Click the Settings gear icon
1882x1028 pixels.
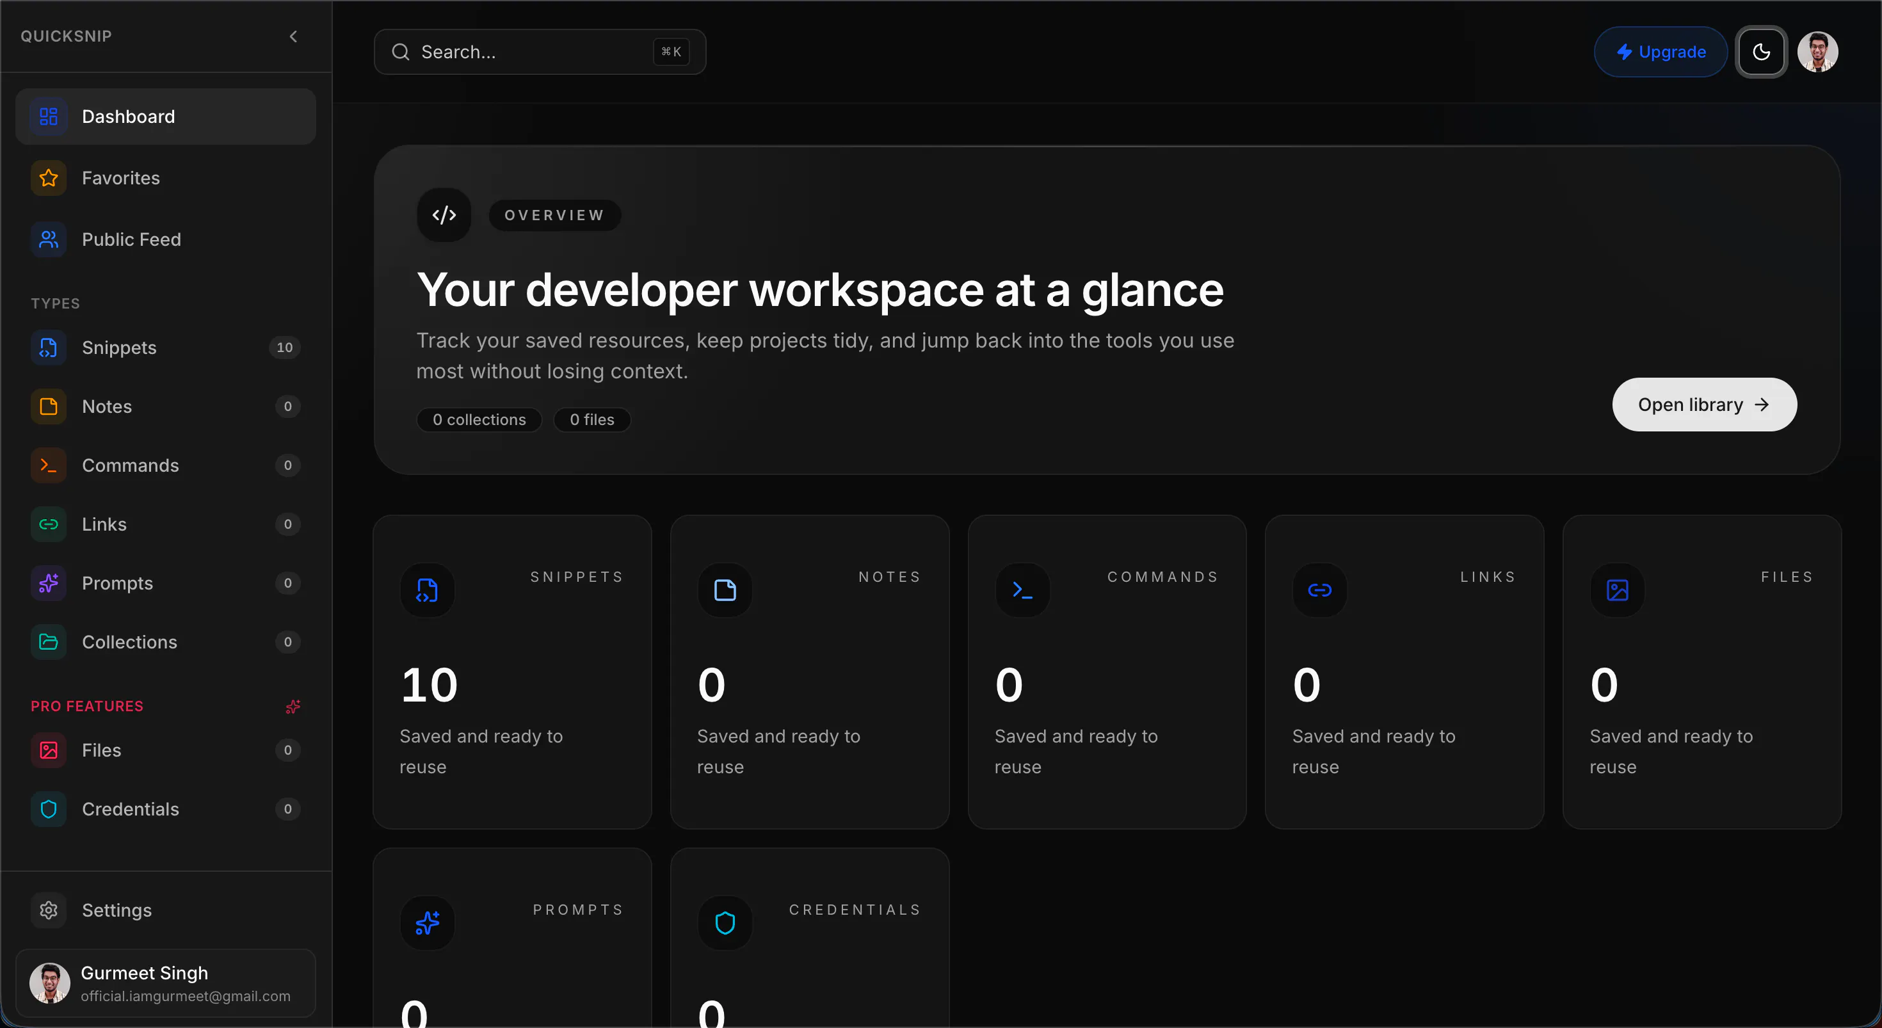48,910
